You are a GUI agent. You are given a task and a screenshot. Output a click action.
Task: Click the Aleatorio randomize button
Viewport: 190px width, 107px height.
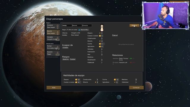(x=134, y=26)
